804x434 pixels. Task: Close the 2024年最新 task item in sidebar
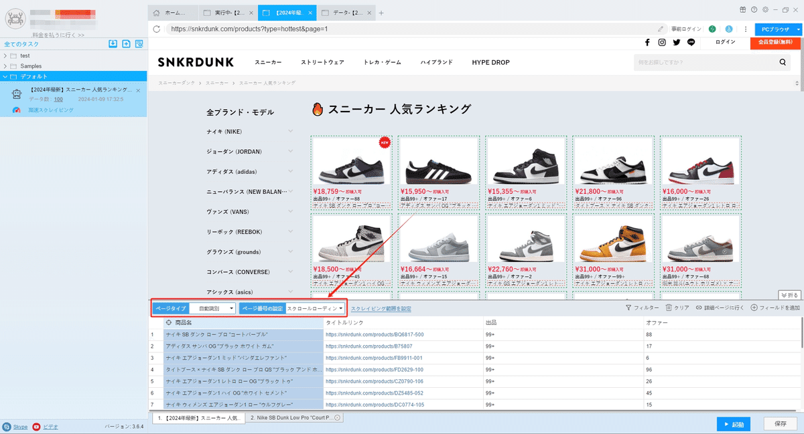click(138, 90)
